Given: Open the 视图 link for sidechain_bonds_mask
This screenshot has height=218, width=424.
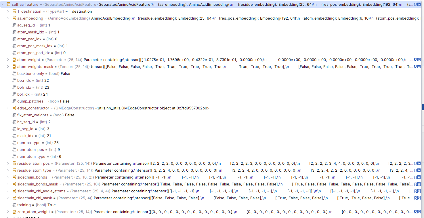Looking at the screenshot, I should 417,184.
